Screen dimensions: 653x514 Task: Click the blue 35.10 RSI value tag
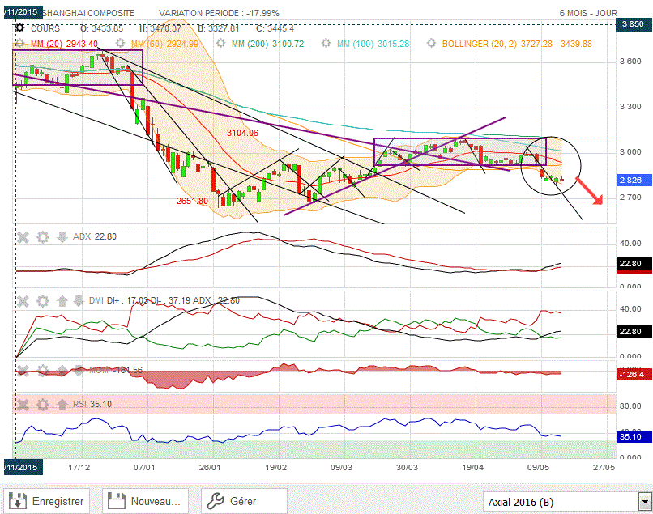(634, 436)
